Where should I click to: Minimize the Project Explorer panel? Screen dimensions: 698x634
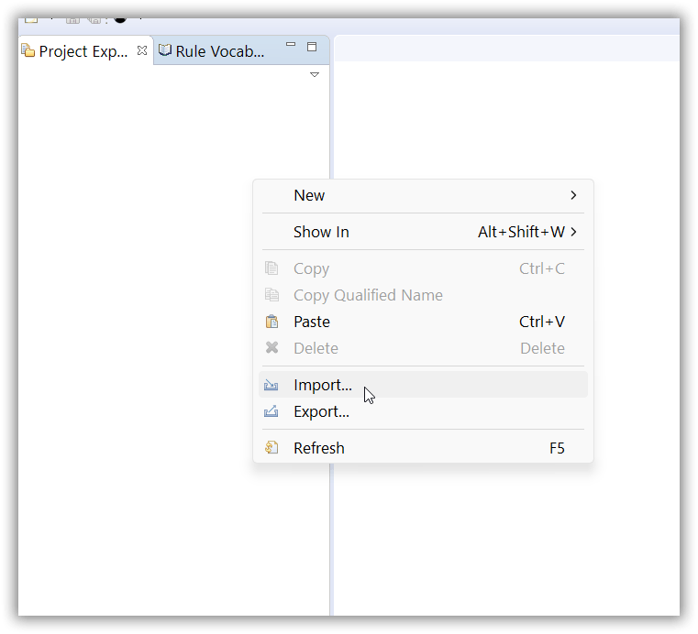(x=291, y=46)
